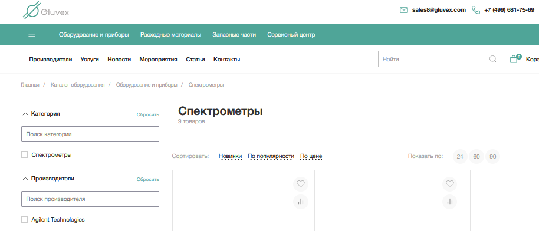Click the search magnifier icon
This screenshot has height=231, width=539.
493,59
